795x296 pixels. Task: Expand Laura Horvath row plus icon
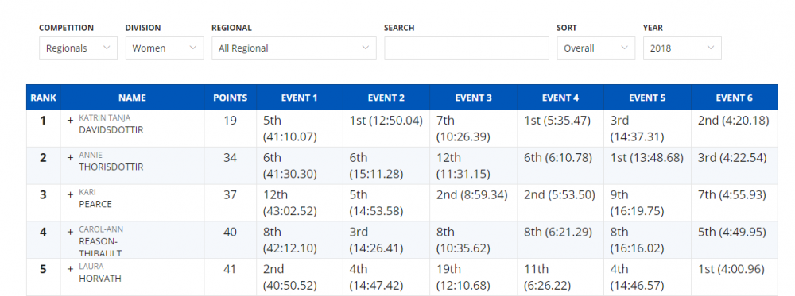point(71,269)
